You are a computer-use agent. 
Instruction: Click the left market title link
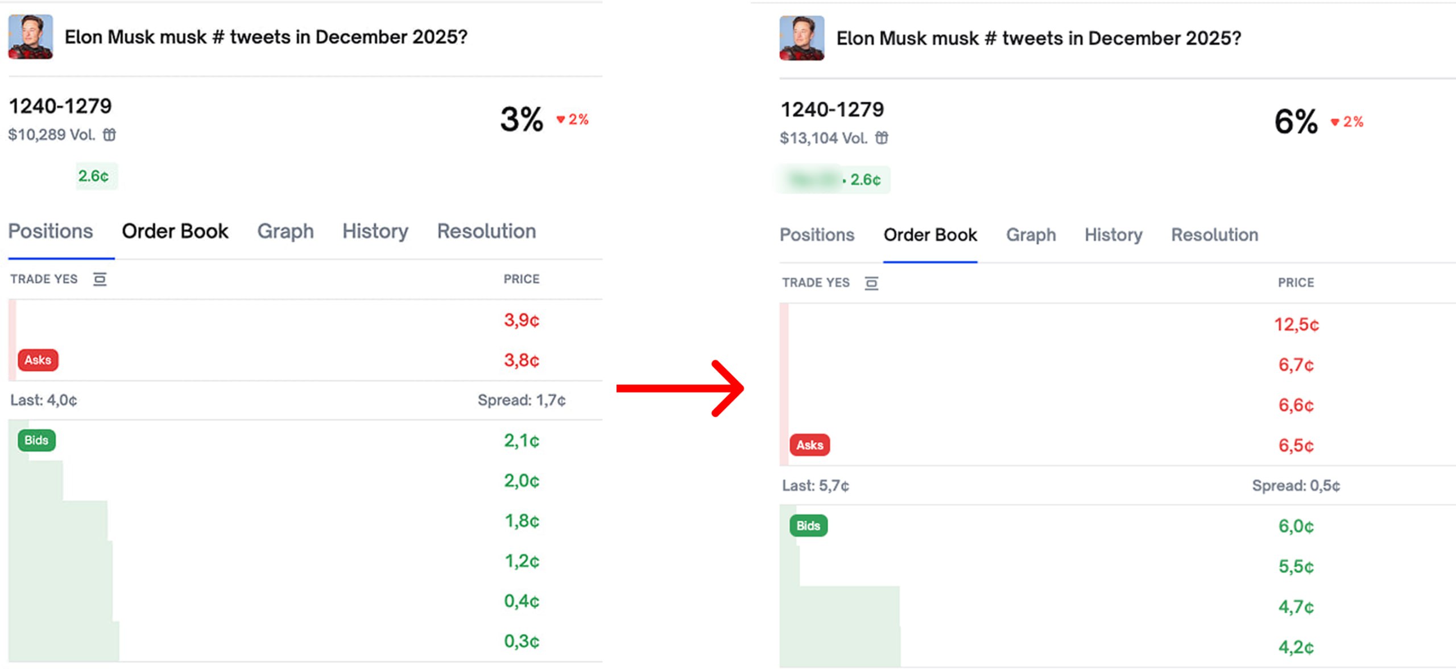pyautogui.click(x=266, y=37)
